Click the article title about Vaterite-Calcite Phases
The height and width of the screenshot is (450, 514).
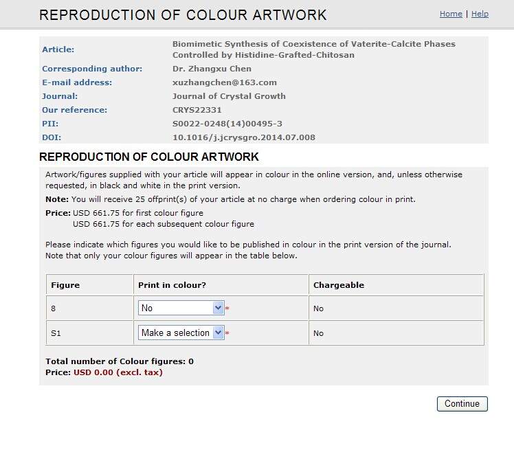click(313, 49)
